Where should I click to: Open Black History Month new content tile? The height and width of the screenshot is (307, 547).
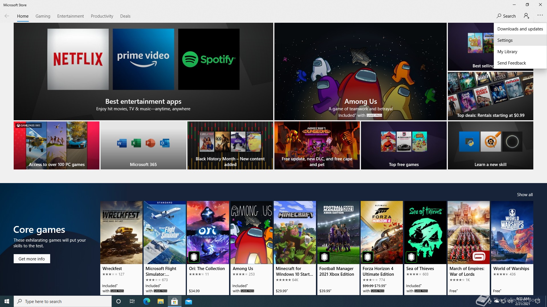click(x=230, y=146)
